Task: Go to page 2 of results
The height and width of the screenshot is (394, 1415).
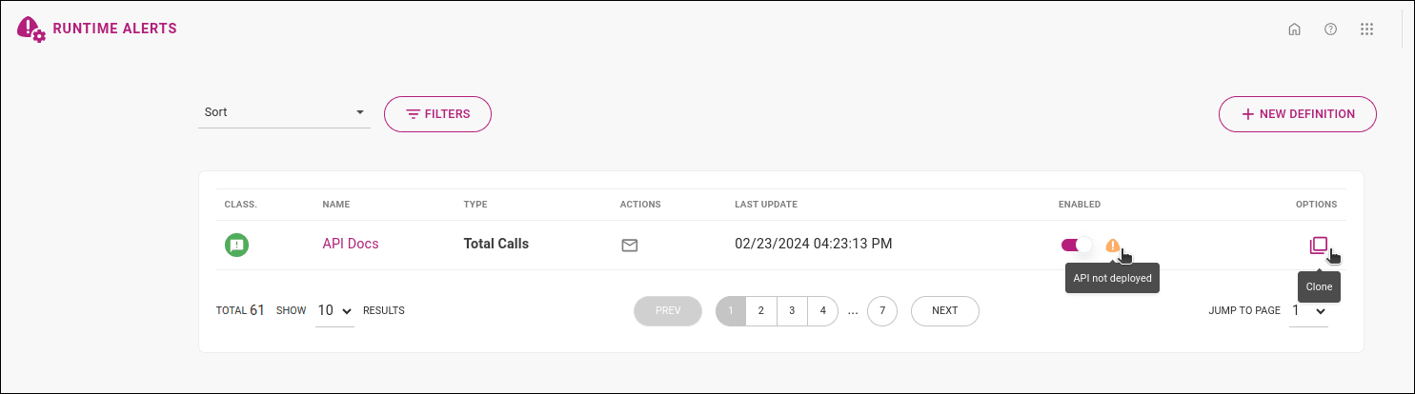Action: [760, 310]
